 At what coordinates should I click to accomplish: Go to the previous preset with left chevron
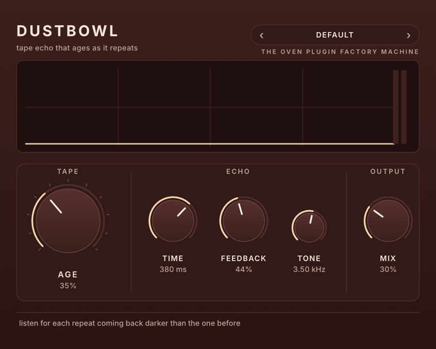click(x=262, y=35)
